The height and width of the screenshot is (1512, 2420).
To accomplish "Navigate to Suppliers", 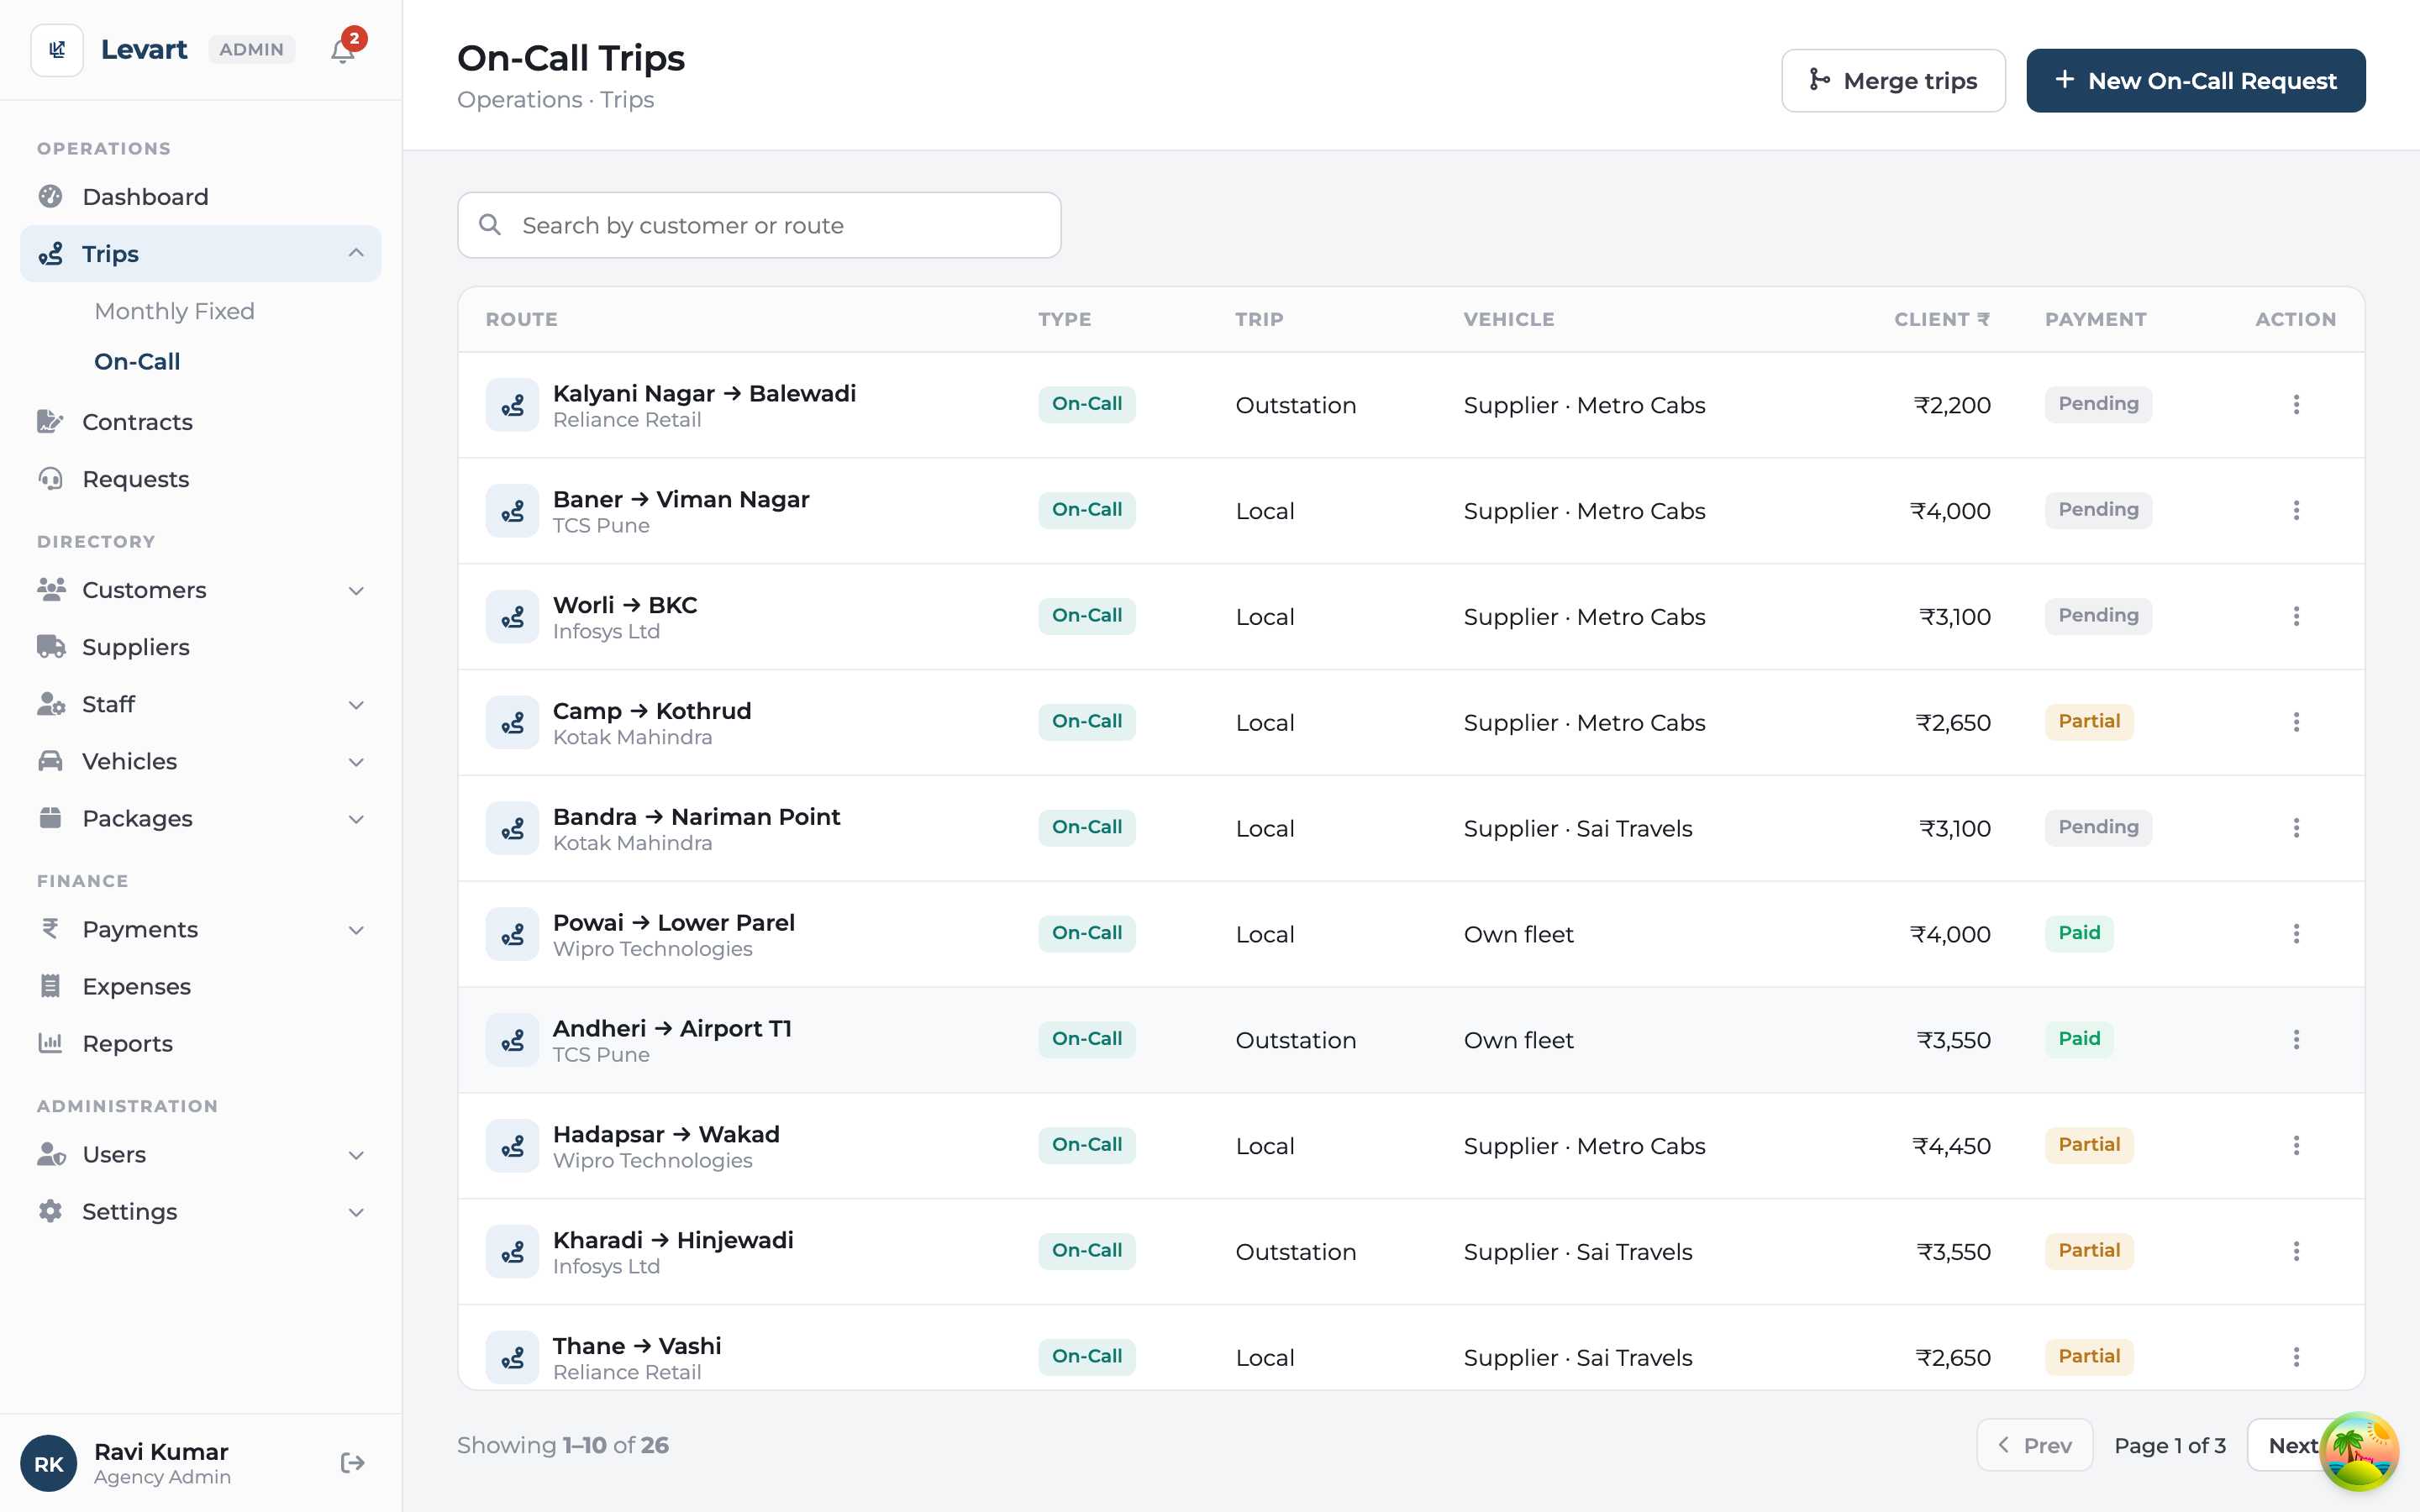I will tap(200, 646).
